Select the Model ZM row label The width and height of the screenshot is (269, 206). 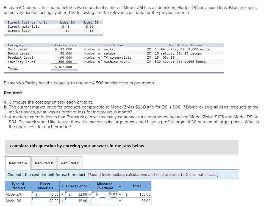[18, 194]
